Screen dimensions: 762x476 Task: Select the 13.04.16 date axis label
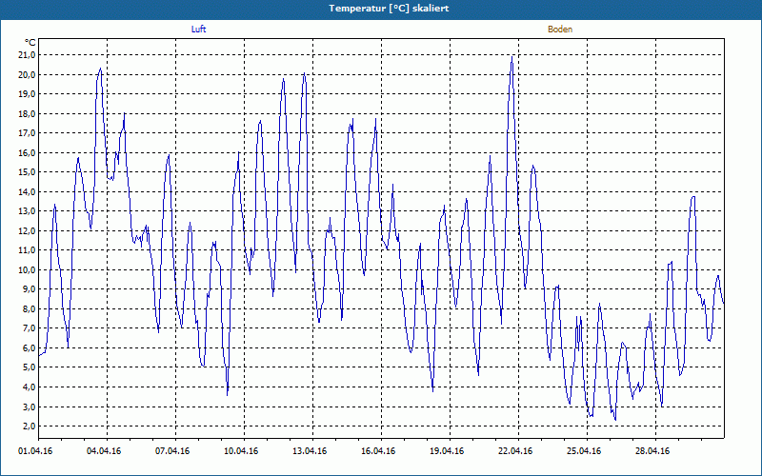pos(310,451)
